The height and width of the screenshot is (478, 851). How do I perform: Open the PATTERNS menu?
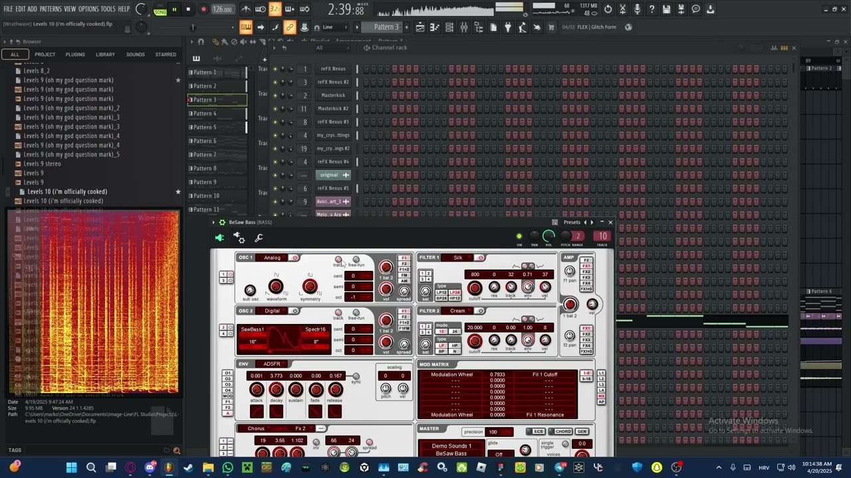click(x=51, y=9)
